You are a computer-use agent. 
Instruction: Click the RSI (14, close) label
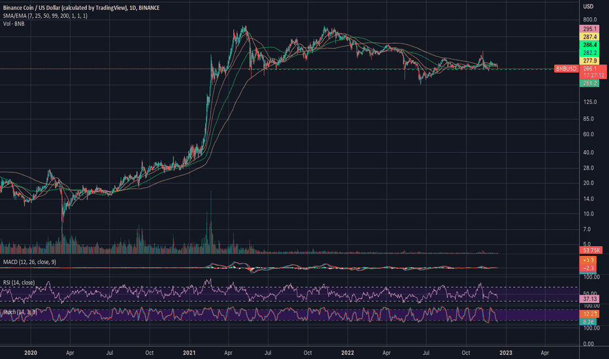[x=19, y=283]
